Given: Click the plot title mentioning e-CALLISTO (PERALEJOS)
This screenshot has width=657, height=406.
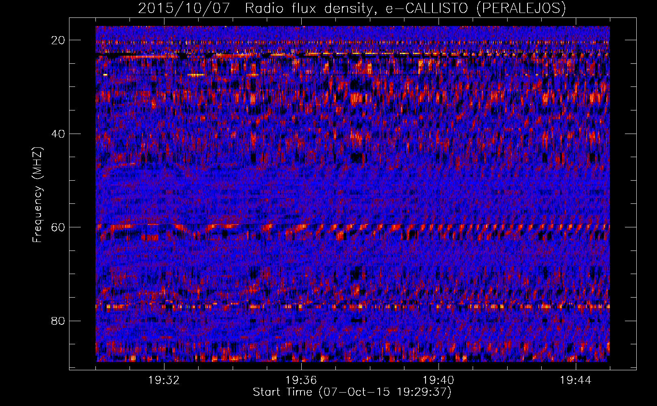Looking at the screenshot, I should tap(352, 8).
